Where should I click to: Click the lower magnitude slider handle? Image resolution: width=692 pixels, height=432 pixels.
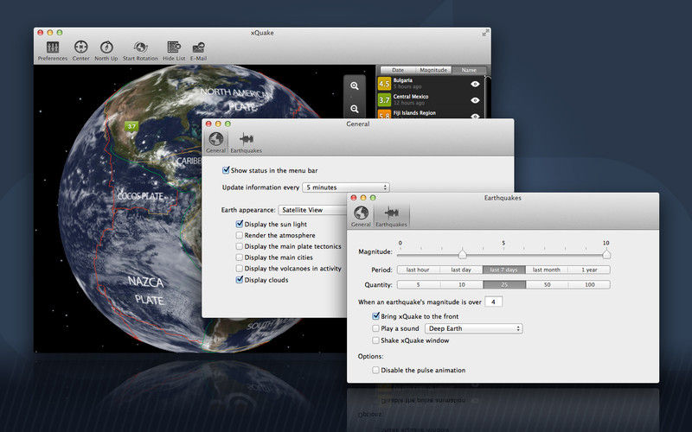coord(462,254)
